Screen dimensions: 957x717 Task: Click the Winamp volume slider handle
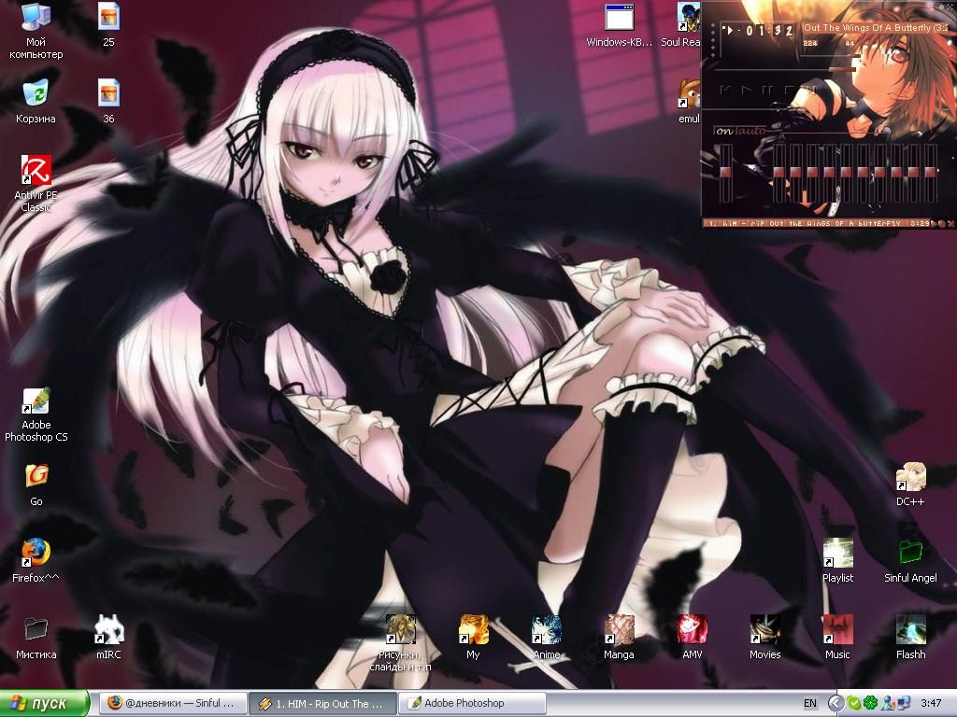click(853, 57)
